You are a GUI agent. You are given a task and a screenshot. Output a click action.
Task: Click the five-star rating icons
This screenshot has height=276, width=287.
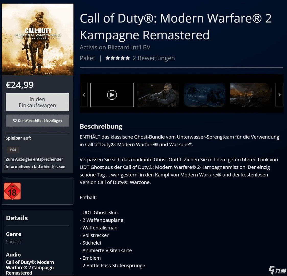118,58
